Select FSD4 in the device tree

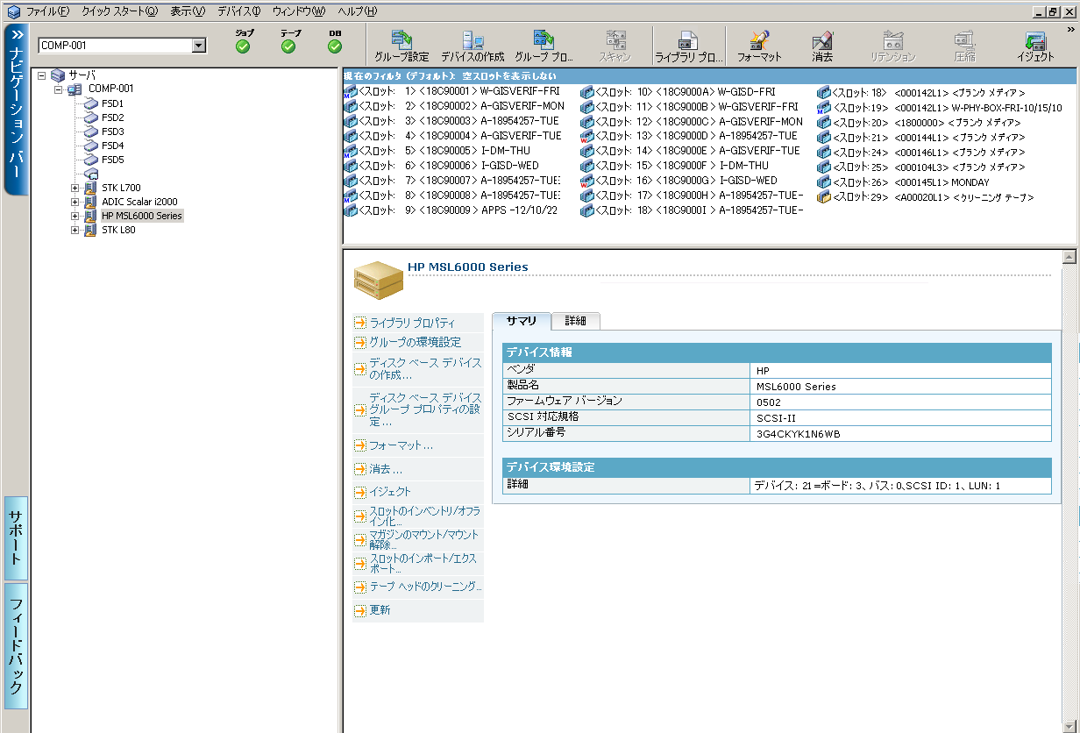112,146
